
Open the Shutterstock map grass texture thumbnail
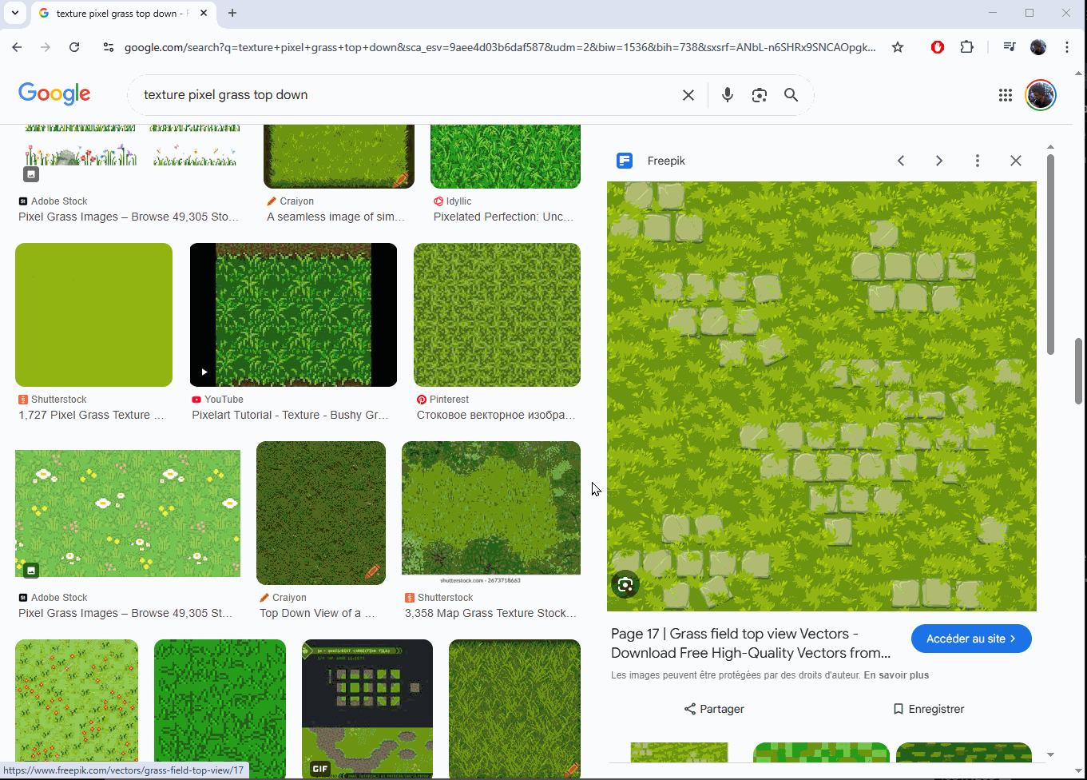click(490, 508)
